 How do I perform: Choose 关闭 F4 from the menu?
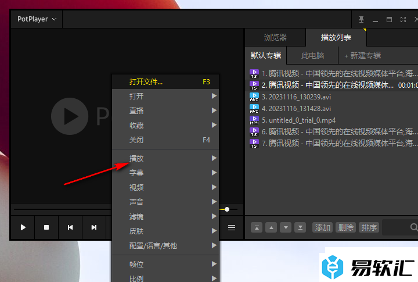pyautogui.click(x=165, y=140)
